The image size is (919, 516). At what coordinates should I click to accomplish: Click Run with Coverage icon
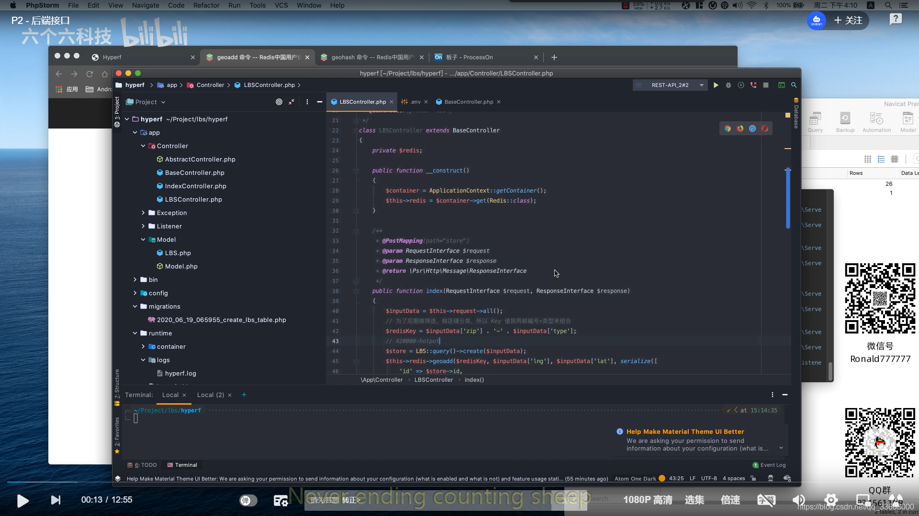pos(741,85)
